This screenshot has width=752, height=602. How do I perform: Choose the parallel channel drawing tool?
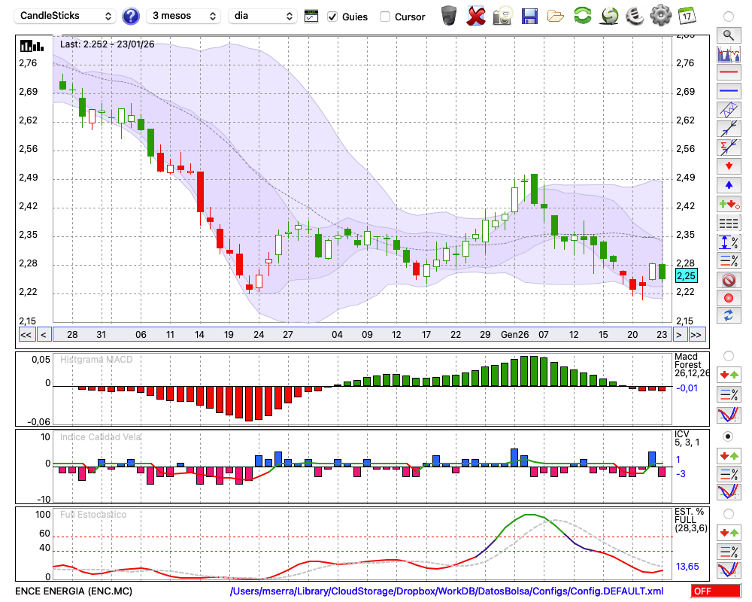click(728, 110)
